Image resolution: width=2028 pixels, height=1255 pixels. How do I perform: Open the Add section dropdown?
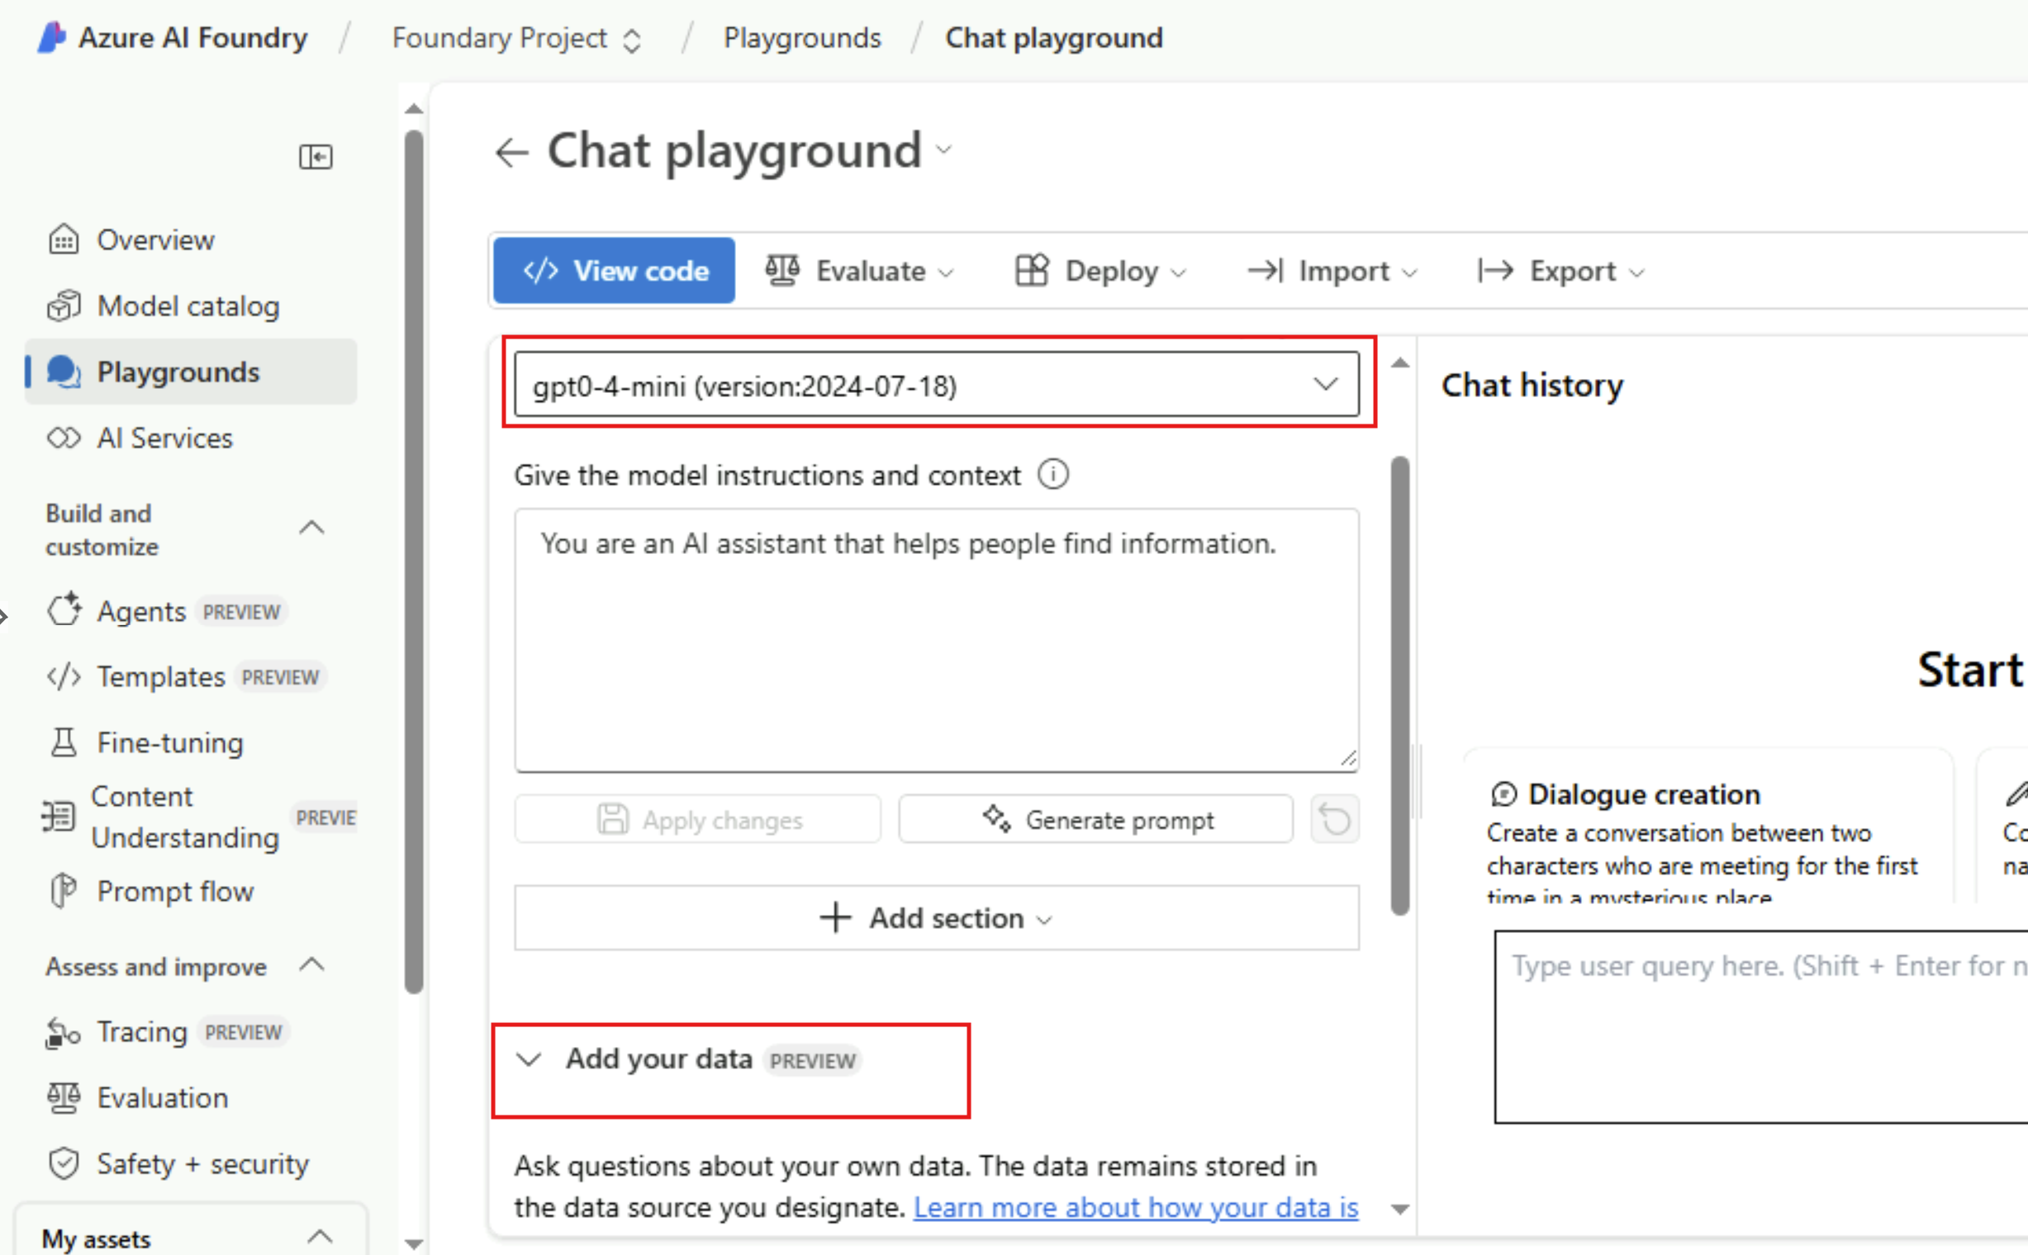pos(937,918)
